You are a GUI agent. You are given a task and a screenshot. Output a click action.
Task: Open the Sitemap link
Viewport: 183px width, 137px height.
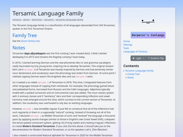click(128, 45)
